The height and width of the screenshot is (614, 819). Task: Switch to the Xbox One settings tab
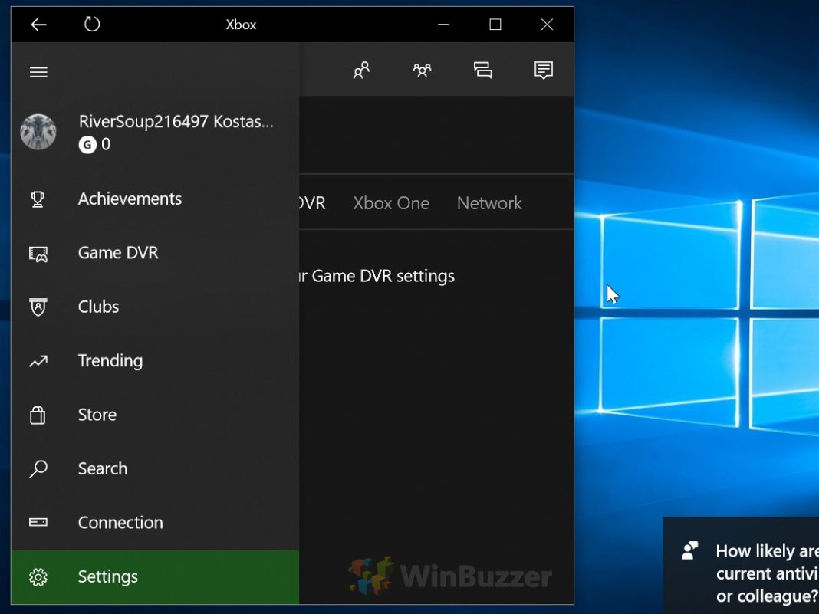click(391, 203)
